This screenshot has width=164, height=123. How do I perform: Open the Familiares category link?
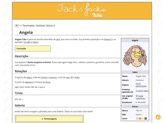[40, 26]
